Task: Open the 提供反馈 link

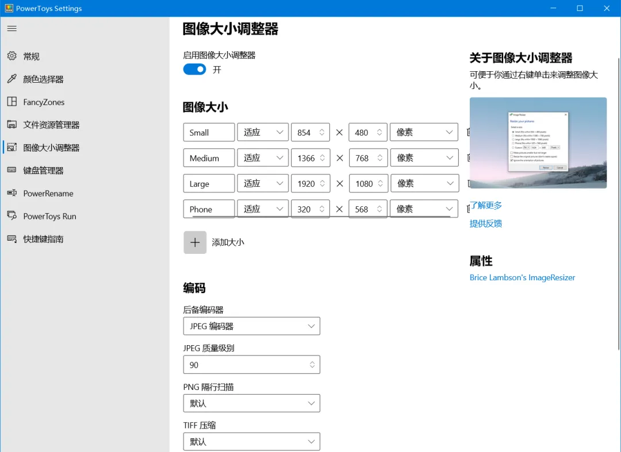Action: pyautogui.click(x=485, y=223)
